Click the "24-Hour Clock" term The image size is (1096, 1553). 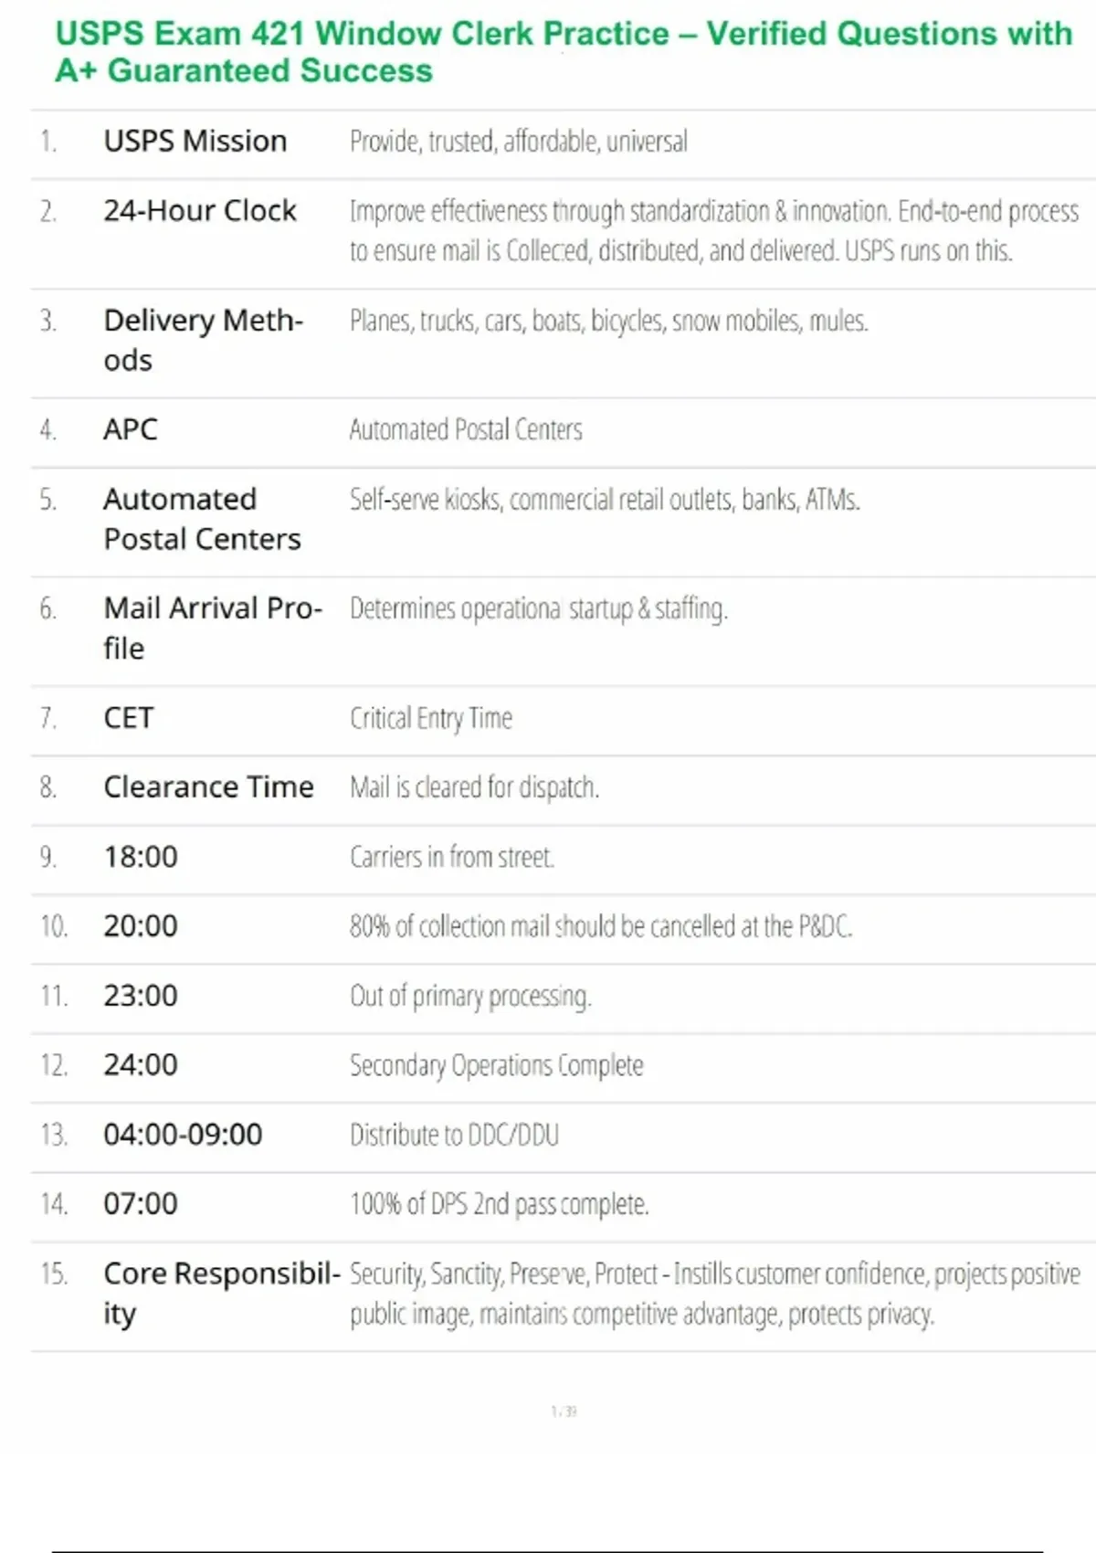(x=200, y=211)
